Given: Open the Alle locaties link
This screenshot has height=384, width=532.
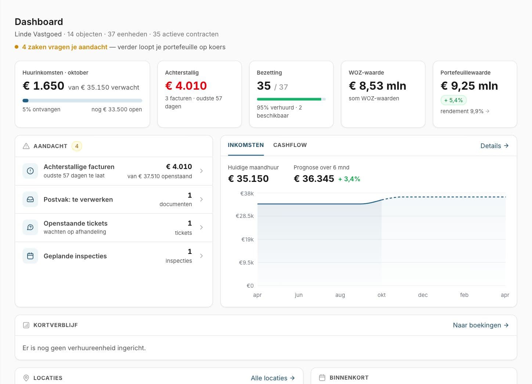Looking at the screenshot, I should click(273, 378).
